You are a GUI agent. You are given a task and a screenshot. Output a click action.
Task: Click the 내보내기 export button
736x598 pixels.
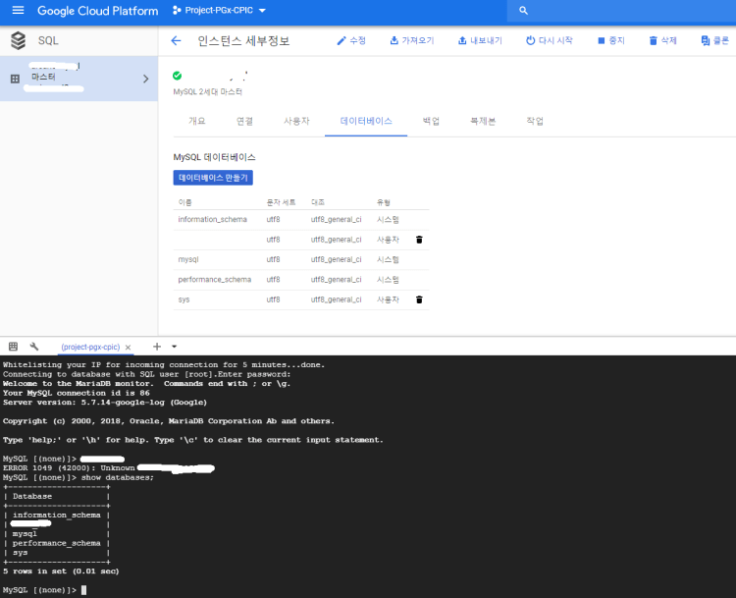tap(480, 40)
